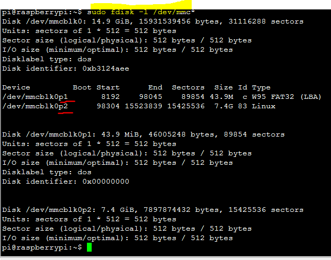Select the "/dev/mmcblk0p1" device entry in the table

click(x=35, y=97)
